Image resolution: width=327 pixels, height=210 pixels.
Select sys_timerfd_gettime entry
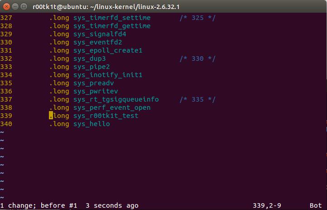[x=112, y=26]
